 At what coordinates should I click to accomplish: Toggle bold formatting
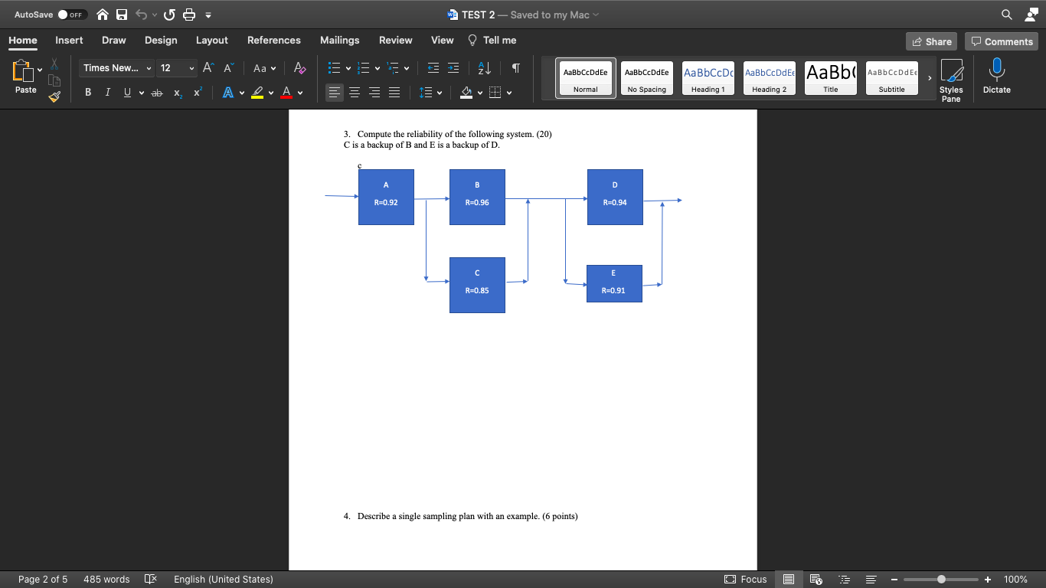pos(87,92)
